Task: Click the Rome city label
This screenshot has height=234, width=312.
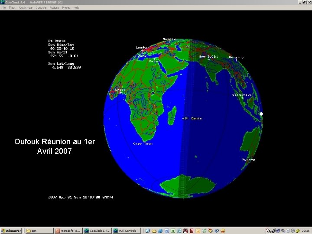Action: pos(142,56)
